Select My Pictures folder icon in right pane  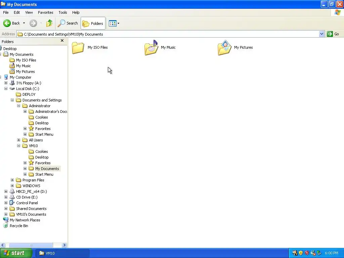click(x=225, y=48)
